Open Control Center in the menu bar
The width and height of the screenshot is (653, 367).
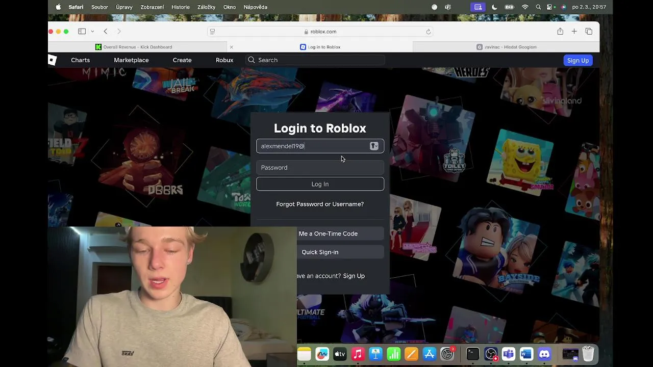click(550, 7)
